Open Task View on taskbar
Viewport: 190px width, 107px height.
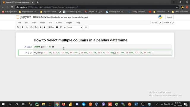23,104
